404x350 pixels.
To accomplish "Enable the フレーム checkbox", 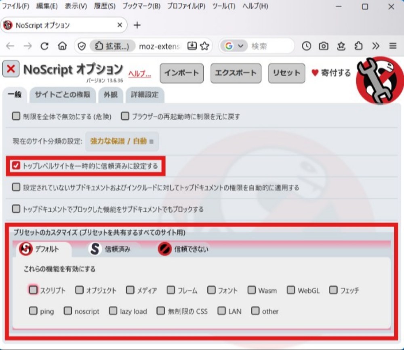I will pos(171,290).
